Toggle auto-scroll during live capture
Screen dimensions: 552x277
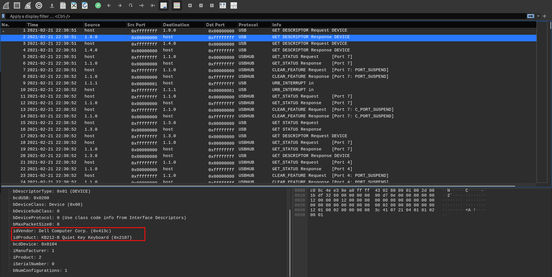(x=164, y=5)
